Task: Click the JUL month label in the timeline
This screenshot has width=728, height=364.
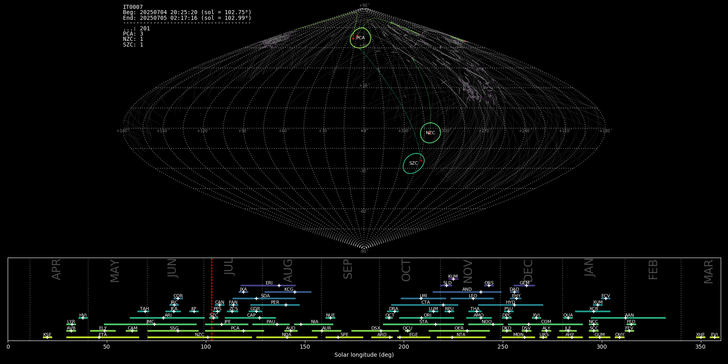Action: click(x=229, y=267)
